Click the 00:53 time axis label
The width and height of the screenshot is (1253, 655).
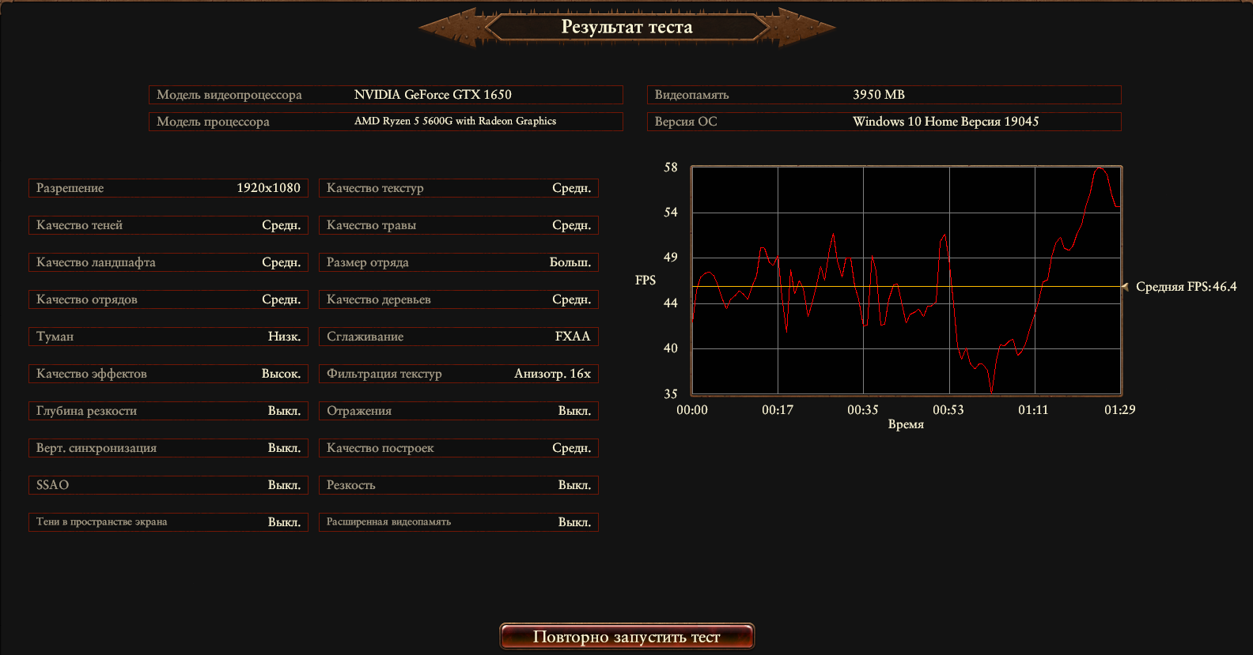tap(948, 410)
